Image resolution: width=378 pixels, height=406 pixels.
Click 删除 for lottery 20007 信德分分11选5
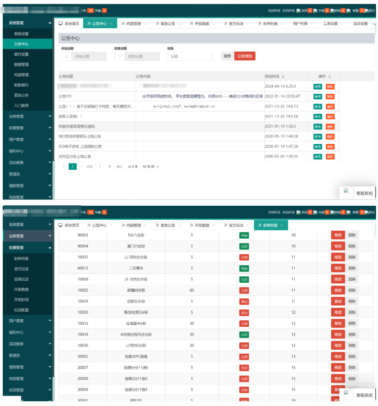[x=352, y=368]
